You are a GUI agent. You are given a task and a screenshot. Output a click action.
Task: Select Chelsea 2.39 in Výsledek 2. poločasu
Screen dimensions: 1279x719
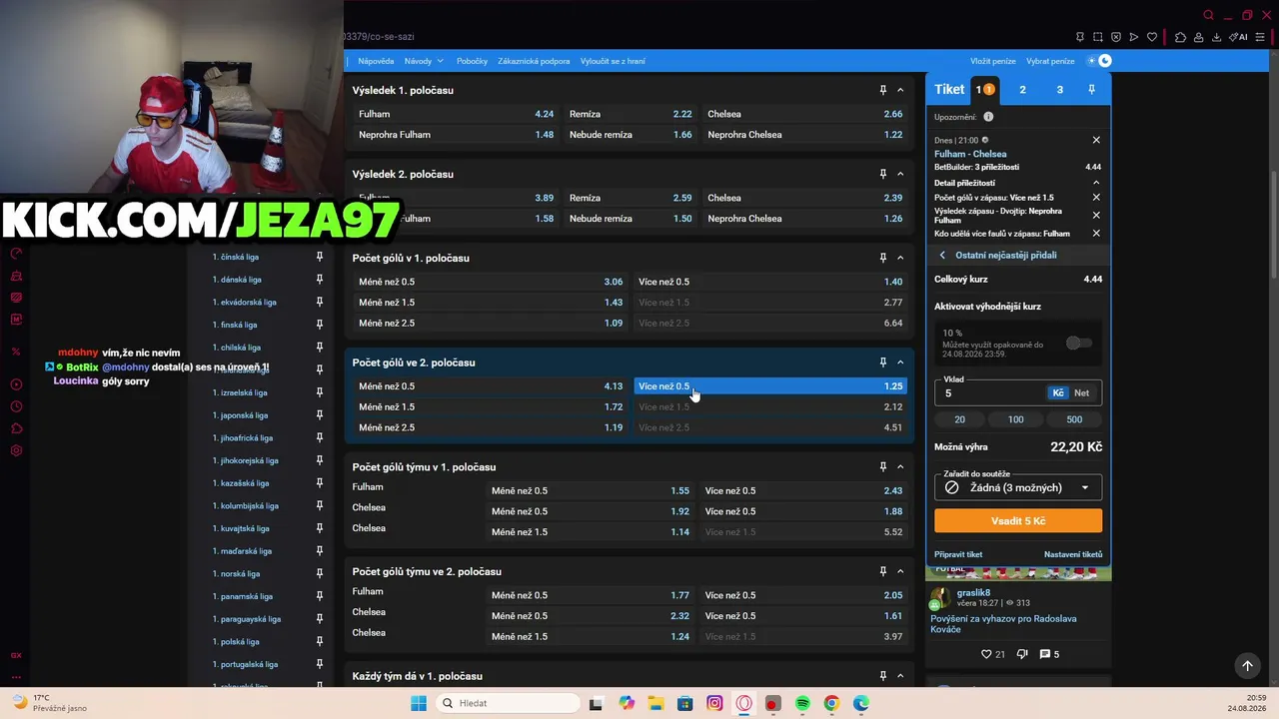[804, 198]
